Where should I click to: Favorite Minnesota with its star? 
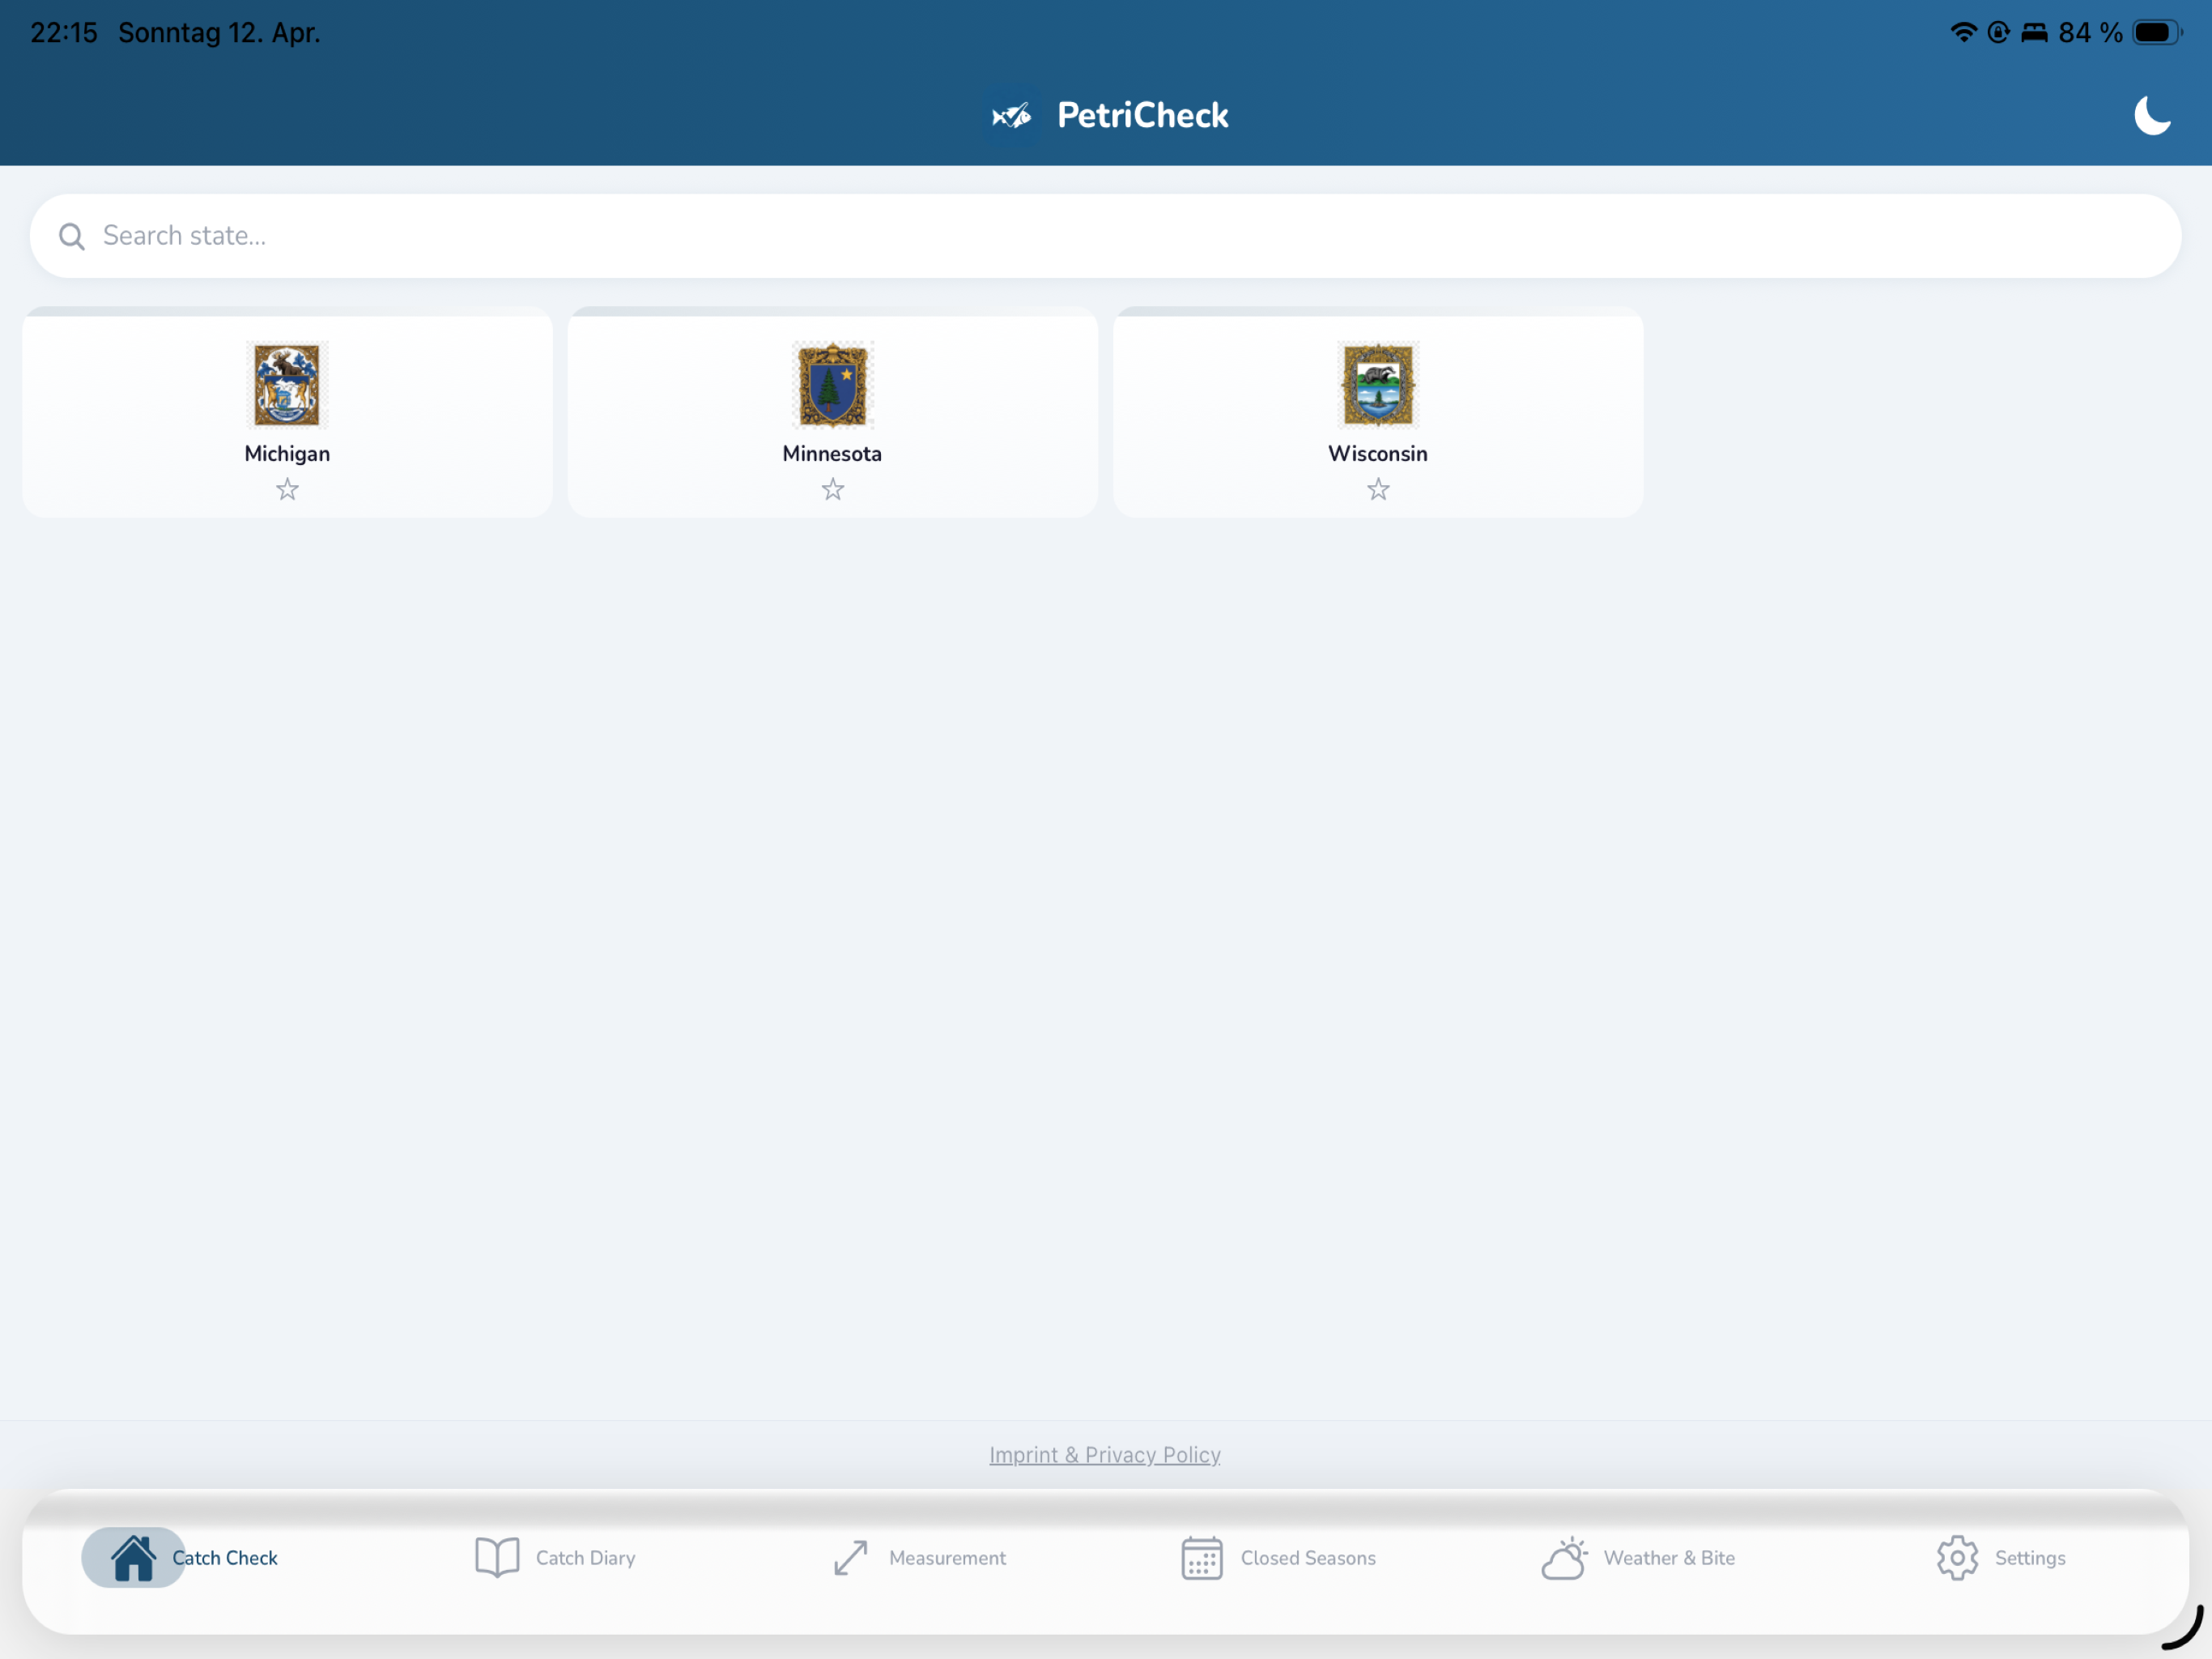coord(833,489)
